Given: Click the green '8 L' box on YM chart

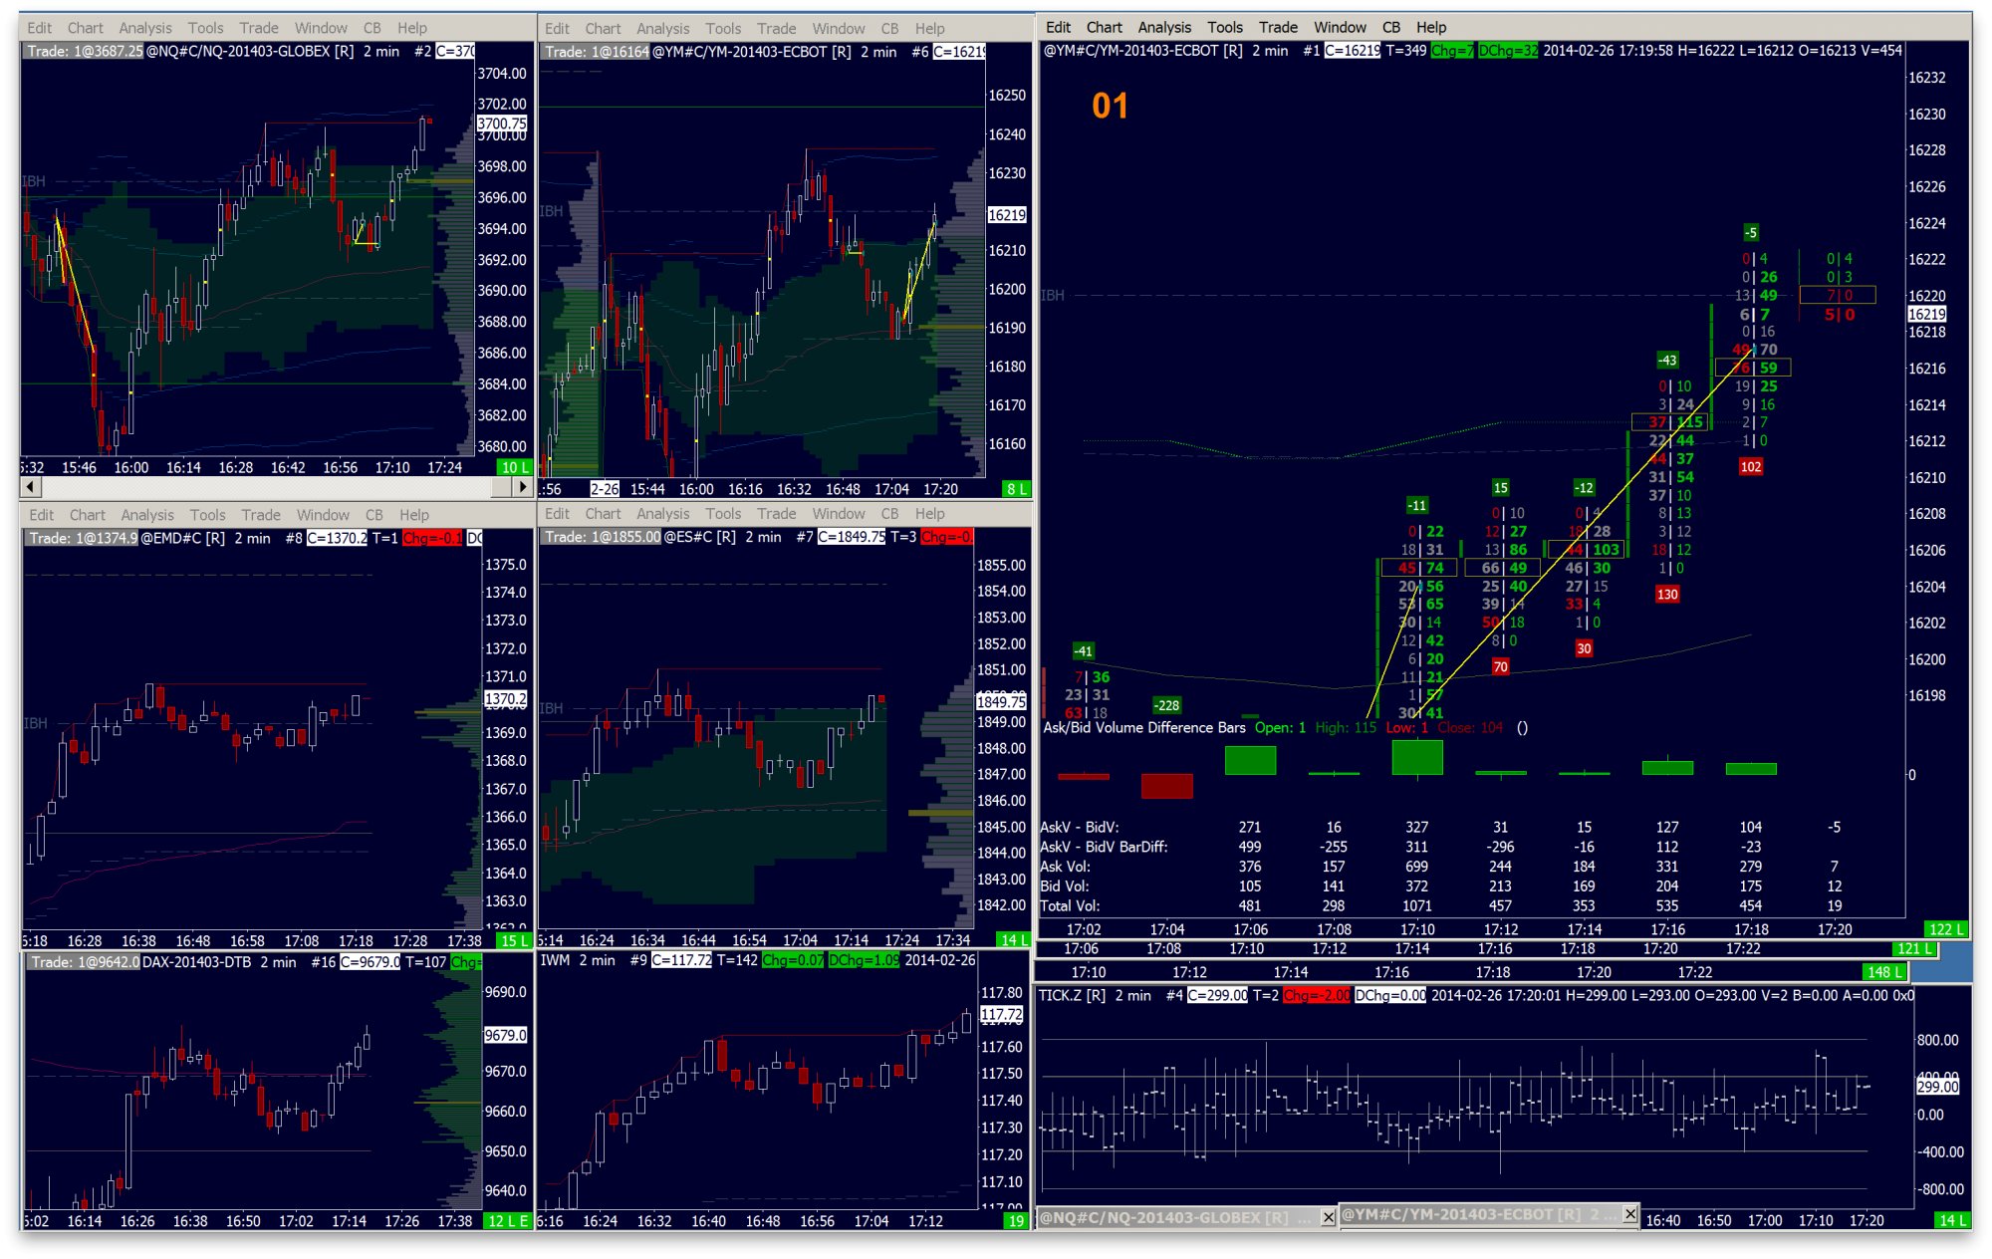Looking at the screenshot, I should (x=1016, y=489).
